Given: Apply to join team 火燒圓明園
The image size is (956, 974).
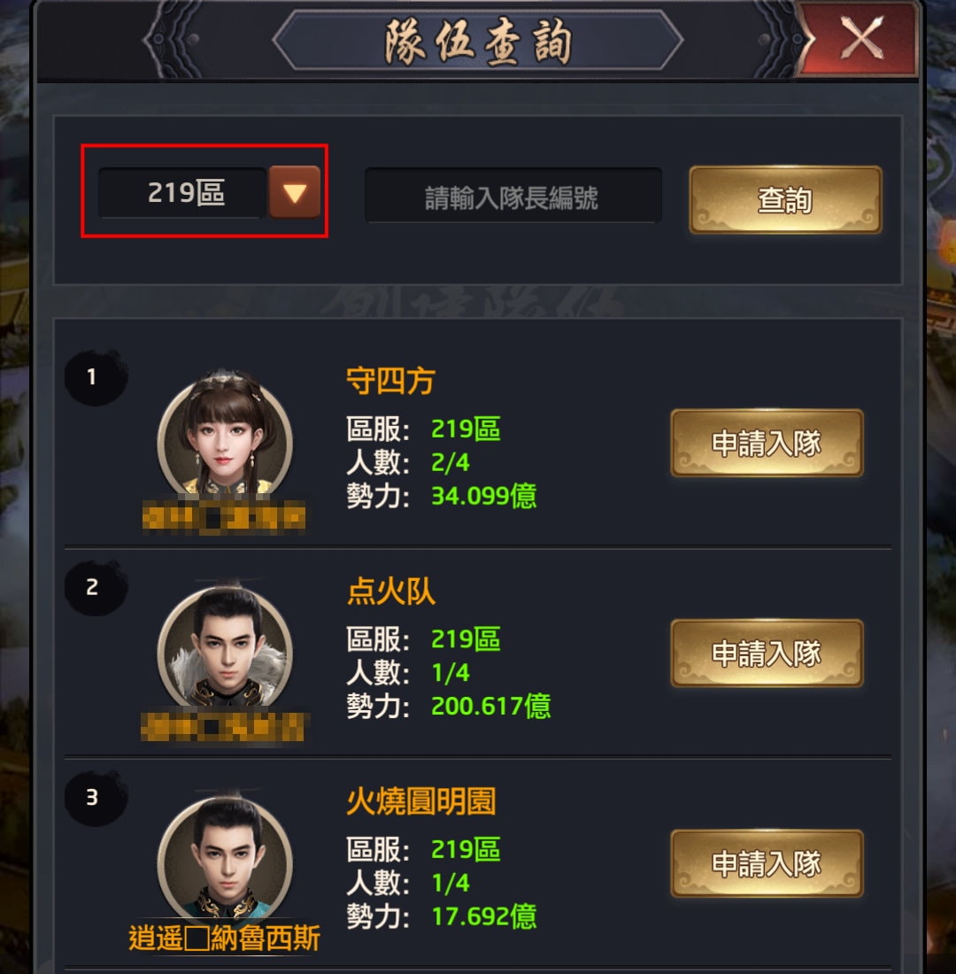Looking at the screenshot, I should [x=767, y=863].
